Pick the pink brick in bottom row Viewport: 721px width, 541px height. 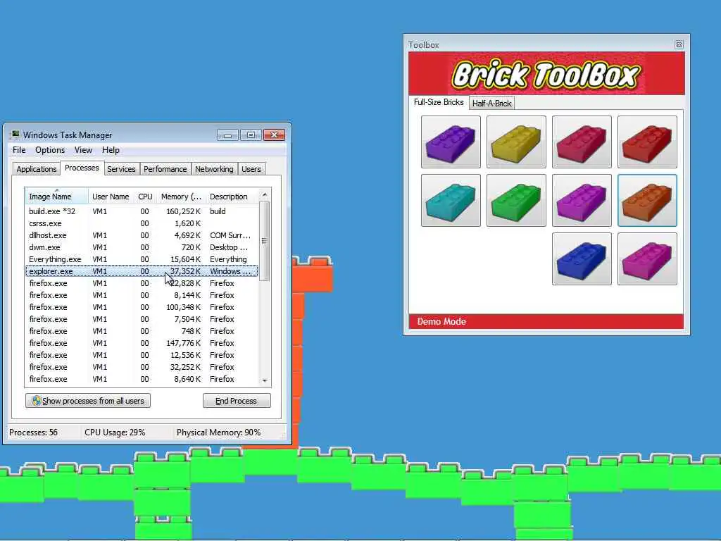tap(647, 259)
